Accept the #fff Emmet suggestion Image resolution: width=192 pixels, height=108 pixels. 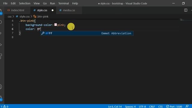(87, 33)
